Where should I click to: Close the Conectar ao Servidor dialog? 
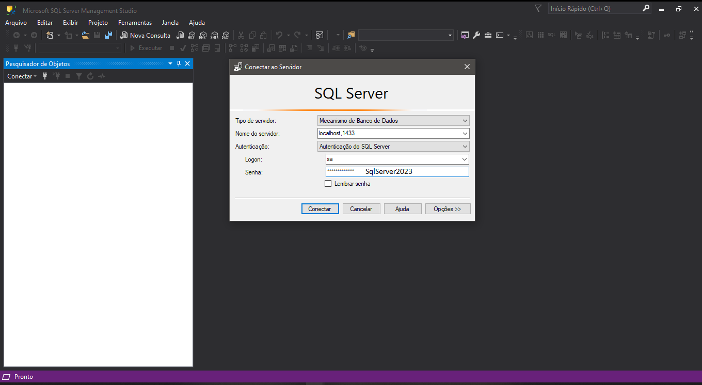tap(467, 67)
